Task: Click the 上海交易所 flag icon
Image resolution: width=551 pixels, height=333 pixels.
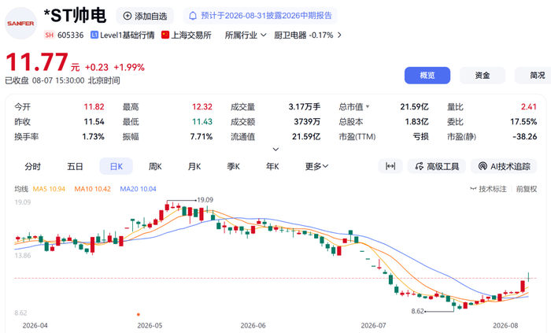Action: tap(165, 35)
